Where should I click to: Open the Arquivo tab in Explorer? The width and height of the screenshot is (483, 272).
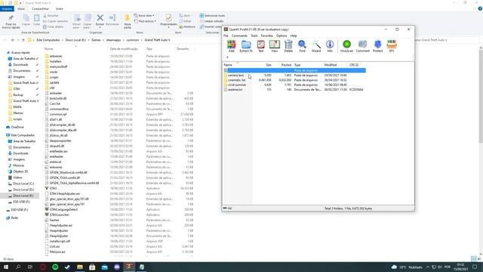point(7,9)
